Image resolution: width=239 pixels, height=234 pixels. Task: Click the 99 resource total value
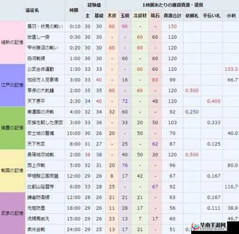point(172,80)
